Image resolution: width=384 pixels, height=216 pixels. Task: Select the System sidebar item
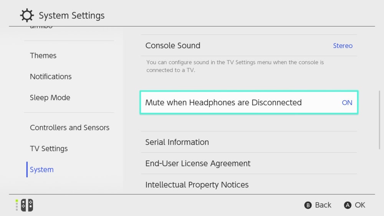pos(42,170)
